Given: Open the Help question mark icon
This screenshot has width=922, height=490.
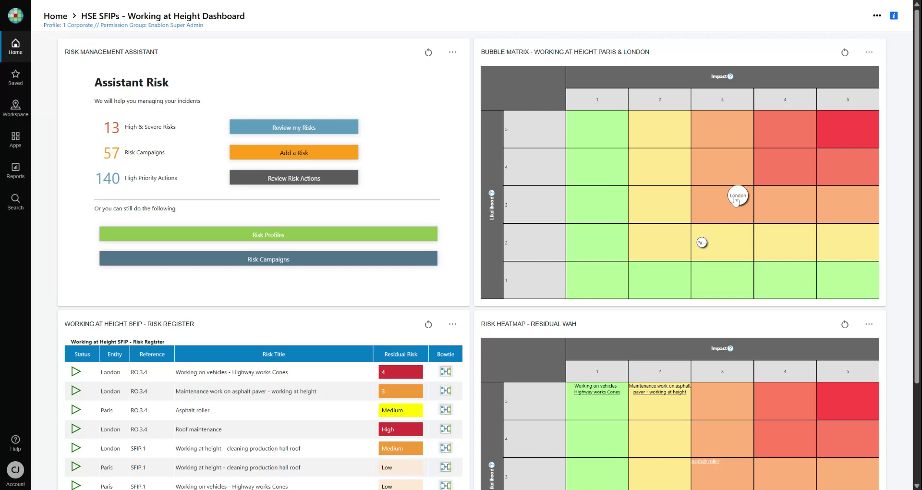Looking at the screenshot, I should [15, 442].
